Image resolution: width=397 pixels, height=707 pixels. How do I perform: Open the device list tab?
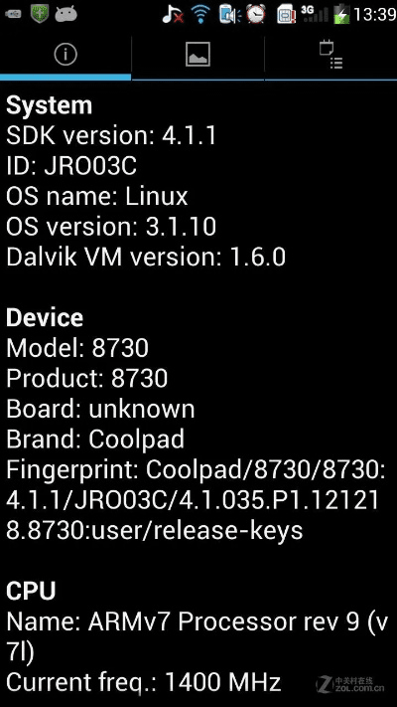pyautogui.click(x=331, y=55)
